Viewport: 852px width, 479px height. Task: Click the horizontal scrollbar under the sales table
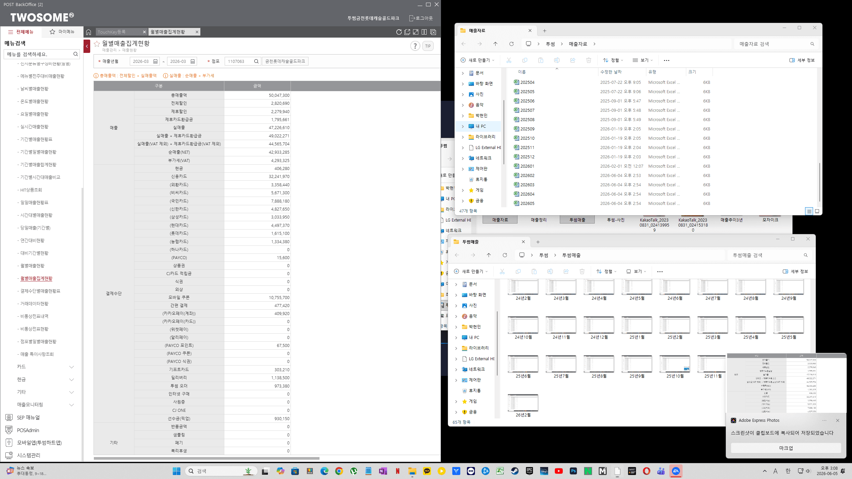coord(206,458)
